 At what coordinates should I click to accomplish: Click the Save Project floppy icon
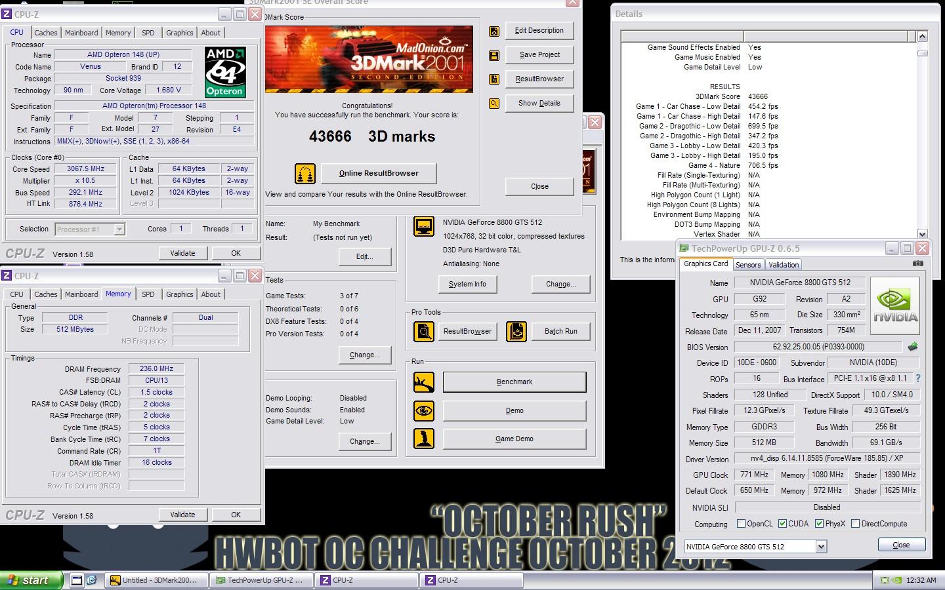(x=494, y=55)
